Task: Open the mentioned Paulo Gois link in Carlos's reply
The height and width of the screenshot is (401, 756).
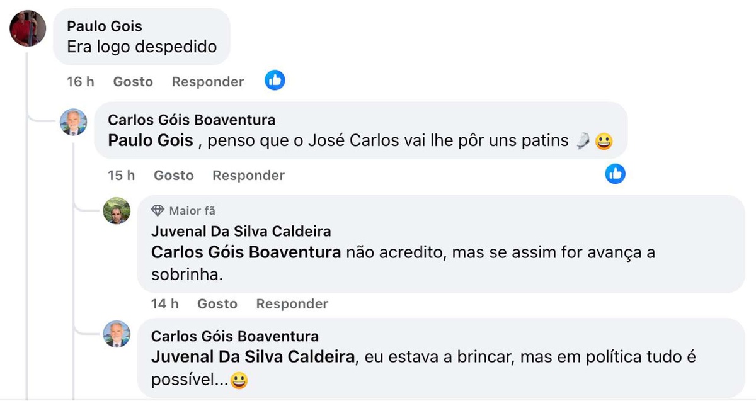Action: click(x=151, y=140)
